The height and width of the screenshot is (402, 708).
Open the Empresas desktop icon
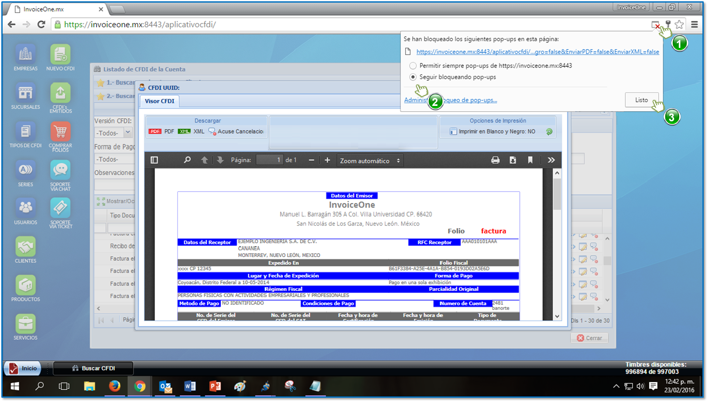pos(26,57)
